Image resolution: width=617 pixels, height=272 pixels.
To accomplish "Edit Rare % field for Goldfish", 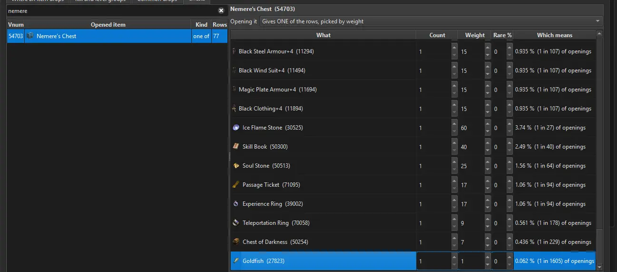I will tap(499, 261).
